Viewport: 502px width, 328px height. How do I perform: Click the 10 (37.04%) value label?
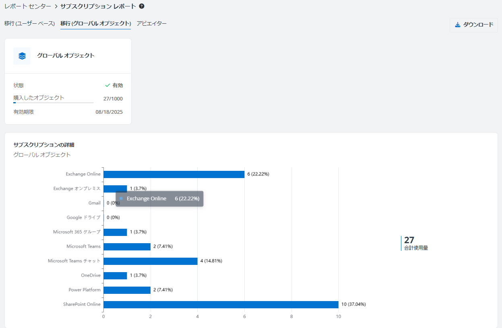click(353, 304)
